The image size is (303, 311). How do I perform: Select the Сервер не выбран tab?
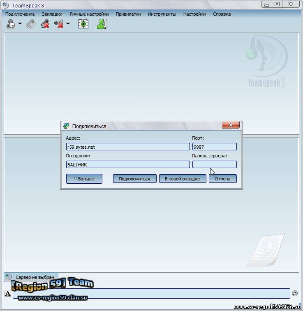31,277
